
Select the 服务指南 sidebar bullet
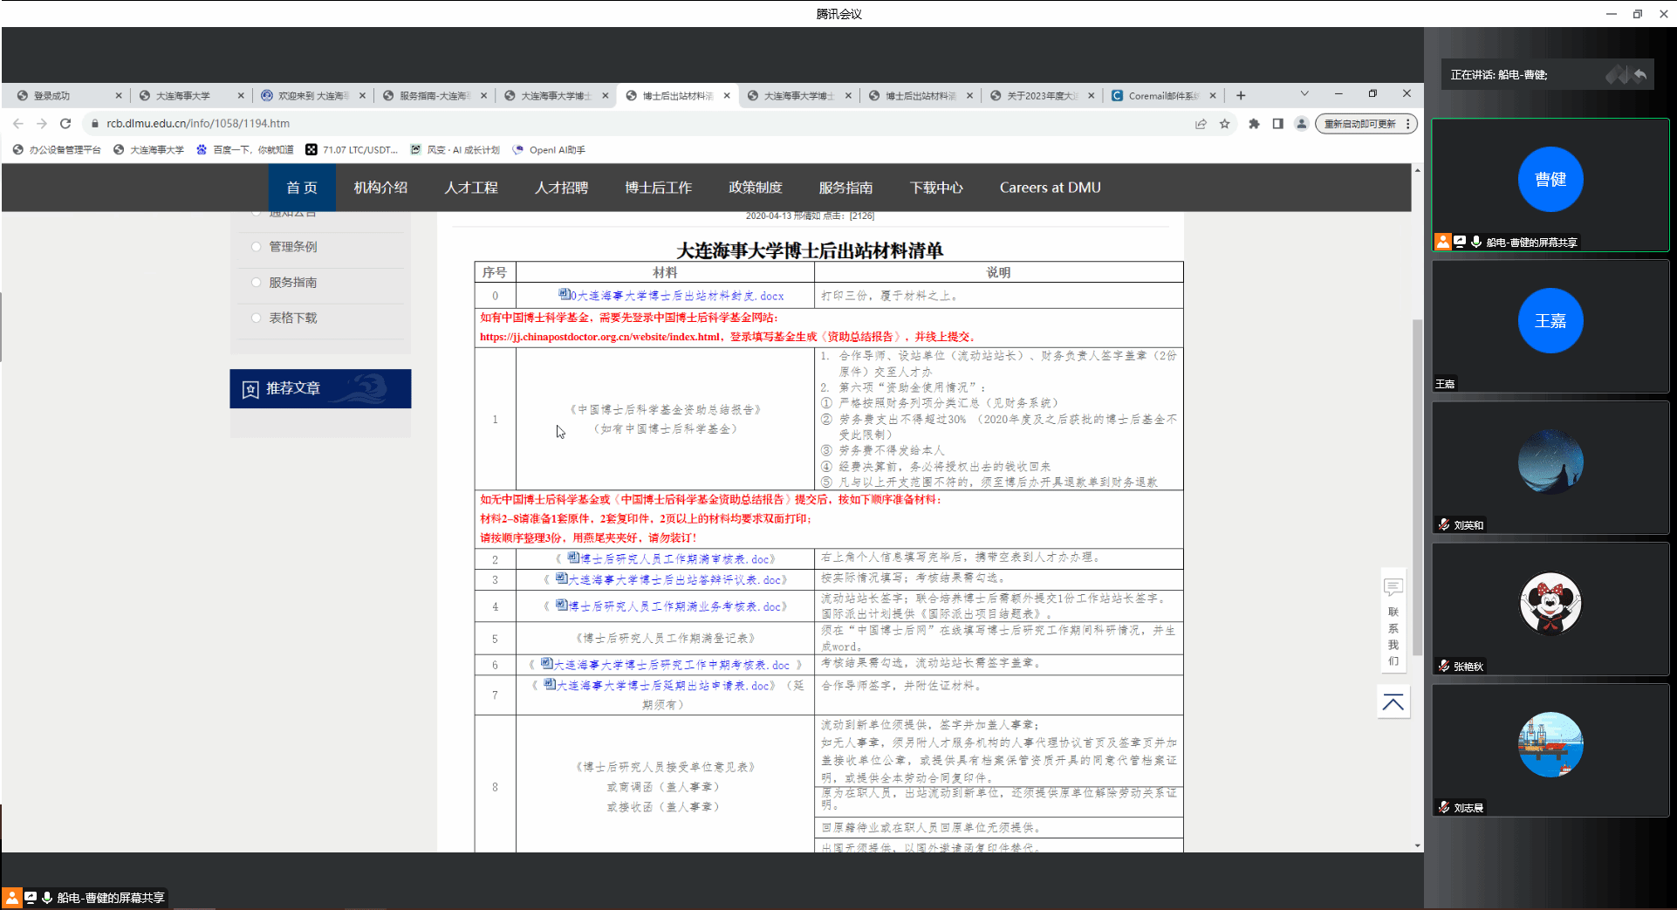point(256,283)
